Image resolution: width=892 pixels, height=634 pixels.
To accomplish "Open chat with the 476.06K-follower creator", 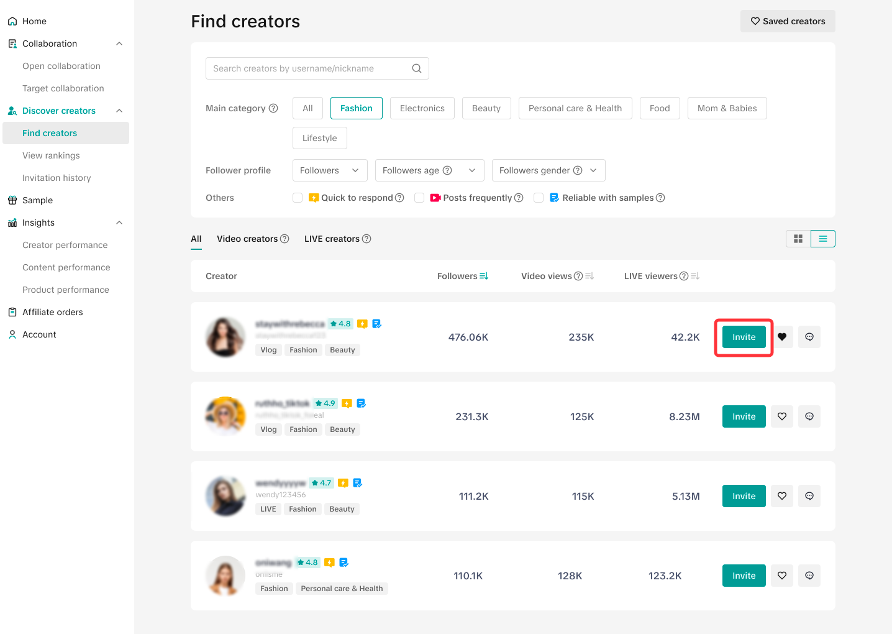I will click(x=809, y=337).
